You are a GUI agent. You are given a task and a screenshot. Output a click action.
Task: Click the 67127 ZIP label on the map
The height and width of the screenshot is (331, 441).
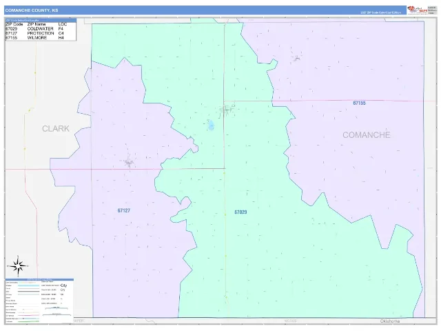(x=124, y=210)
